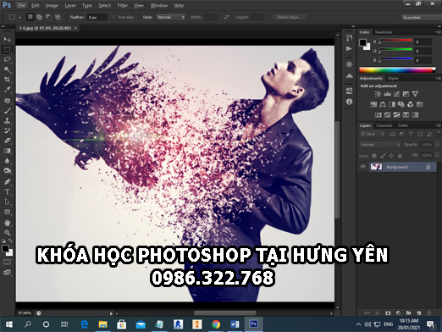Open the File menu
Screen dimensions: 442x332
(x=21, y=5)
